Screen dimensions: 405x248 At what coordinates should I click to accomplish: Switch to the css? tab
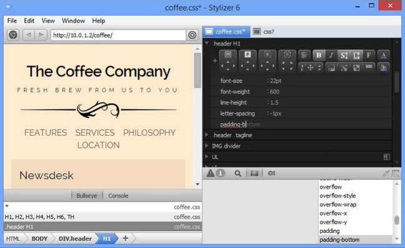264,32
